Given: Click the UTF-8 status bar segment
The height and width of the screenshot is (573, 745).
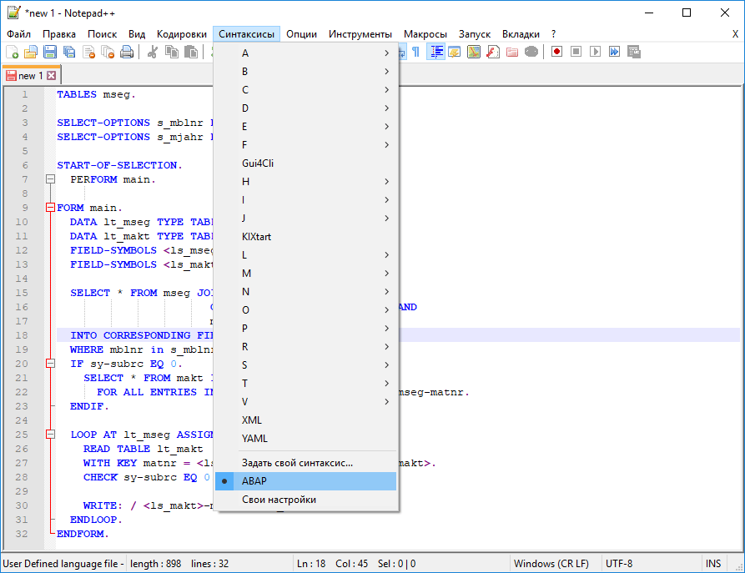Looking at the screenshot, I should [619, 563].
